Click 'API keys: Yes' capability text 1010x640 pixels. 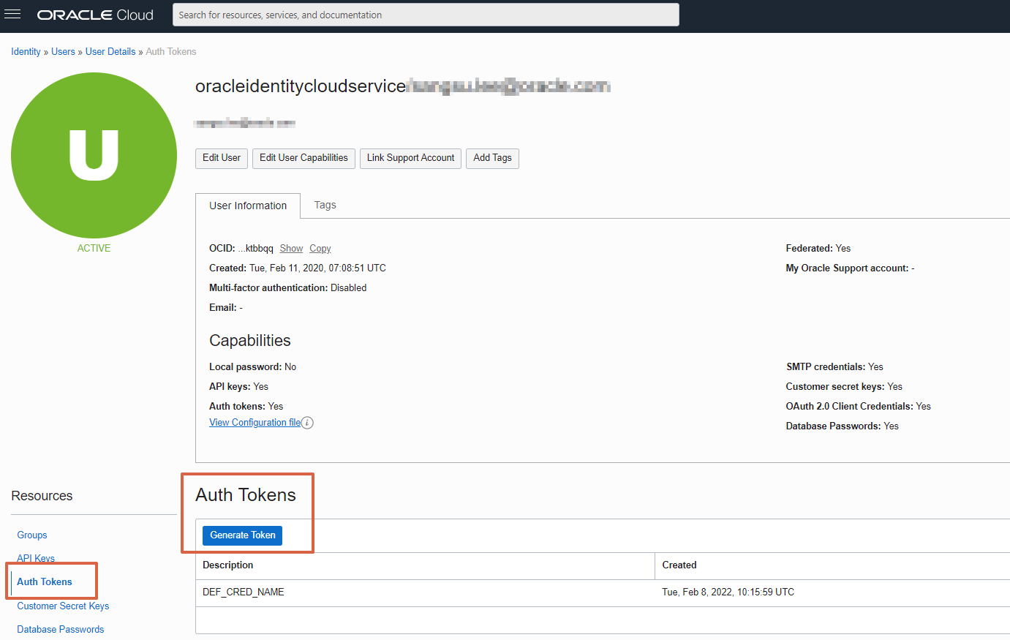tap(238, 387)
